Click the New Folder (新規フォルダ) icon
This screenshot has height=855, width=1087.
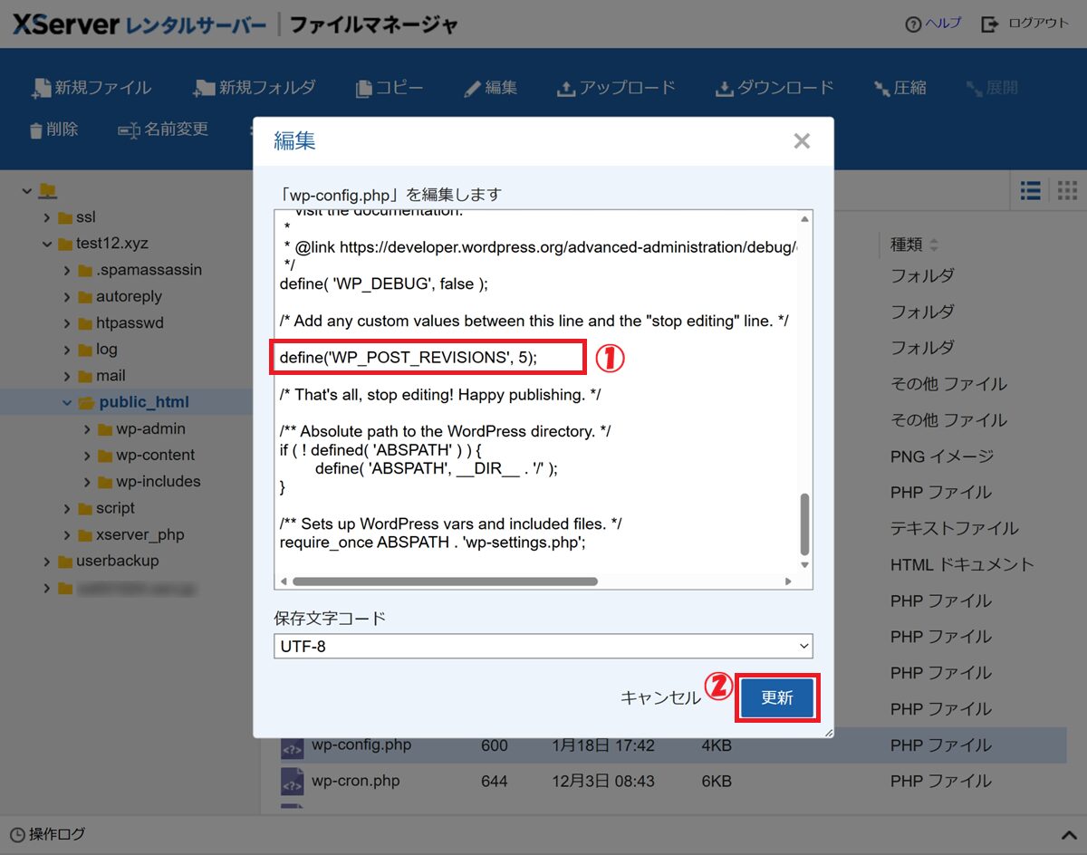(205, 88)
